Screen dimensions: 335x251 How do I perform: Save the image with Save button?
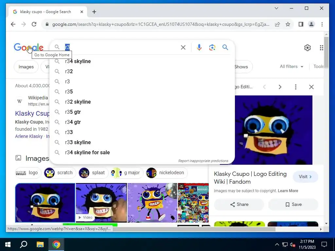click(293, 205)
